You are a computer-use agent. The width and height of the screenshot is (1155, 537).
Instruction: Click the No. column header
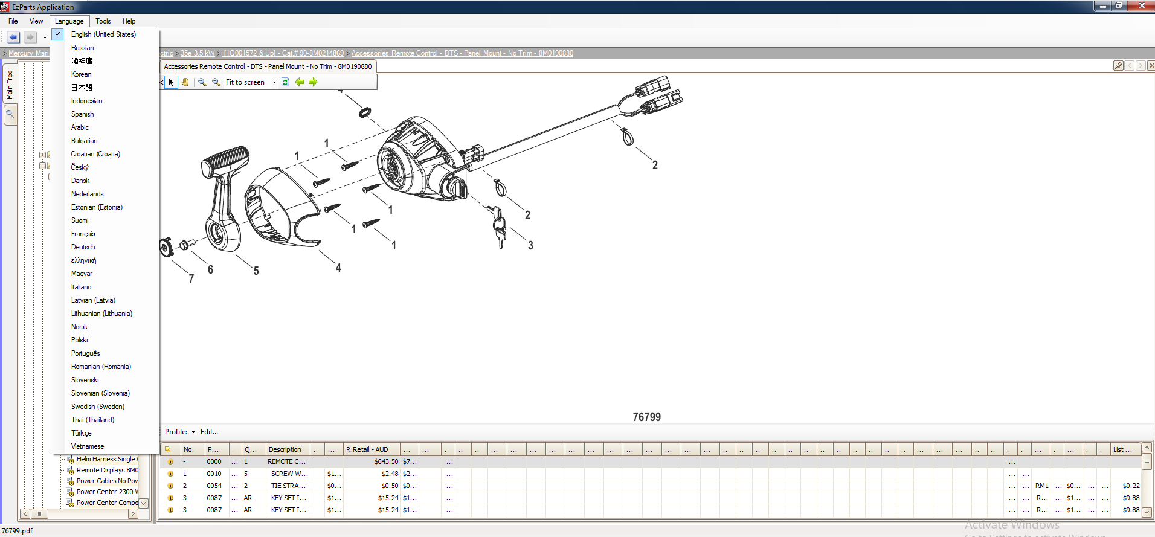(x=193, y=449)
